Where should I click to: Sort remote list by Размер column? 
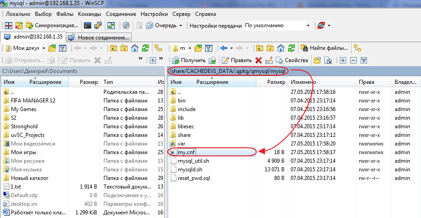[271, 82]
